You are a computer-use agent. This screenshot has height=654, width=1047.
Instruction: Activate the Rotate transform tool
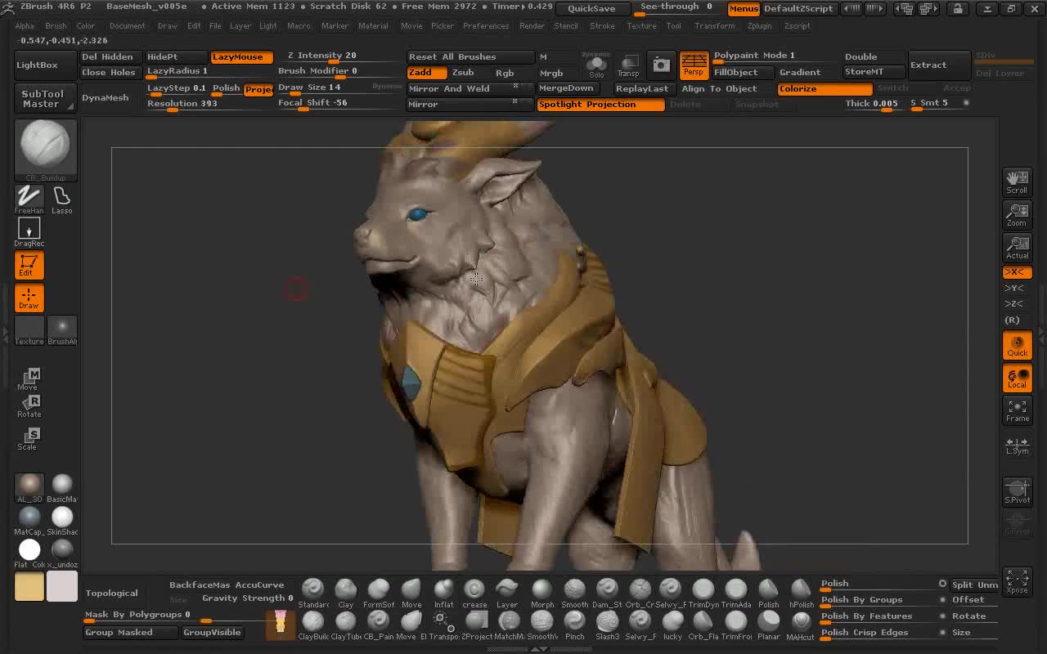pyautogui.click(x=29, y=405)
